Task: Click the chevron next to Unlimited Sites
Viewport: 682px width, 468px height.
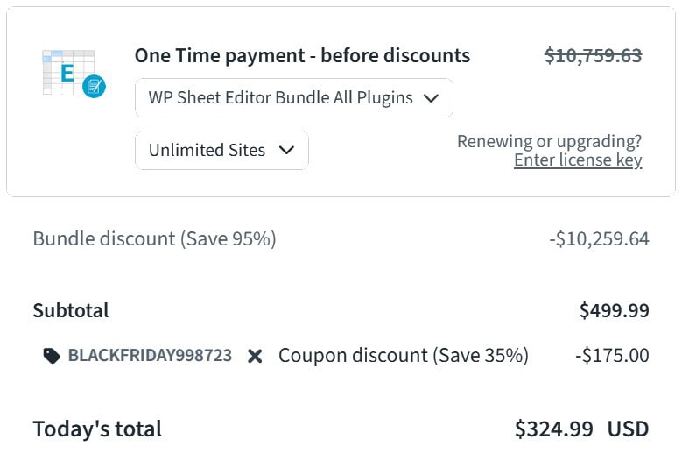Action: pyautogui.click(x=286, y=150)
